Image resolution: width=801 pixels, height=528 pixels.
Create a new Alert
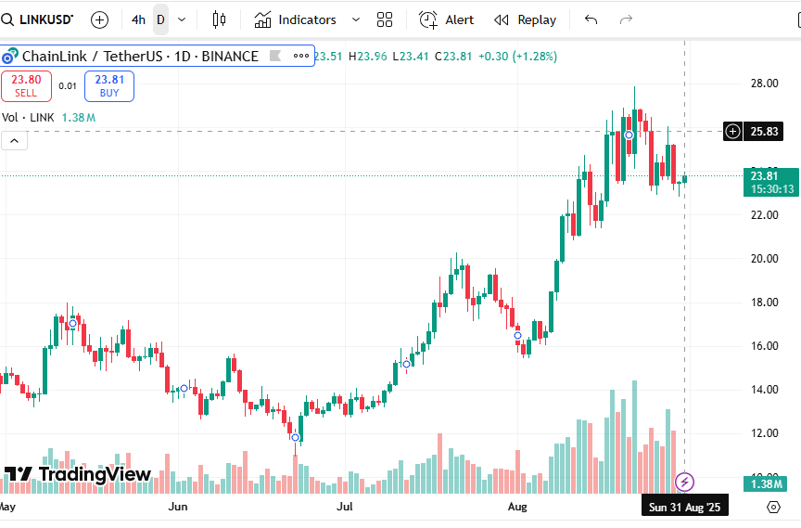pyautogui.click(x=447, y=19)
